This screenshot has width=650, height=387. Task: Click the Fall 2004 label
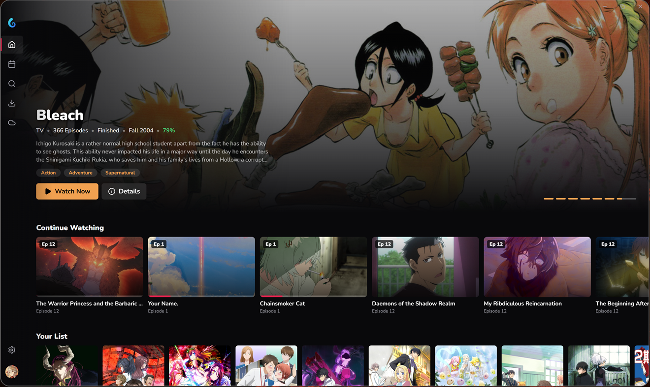tap(141, 130)
